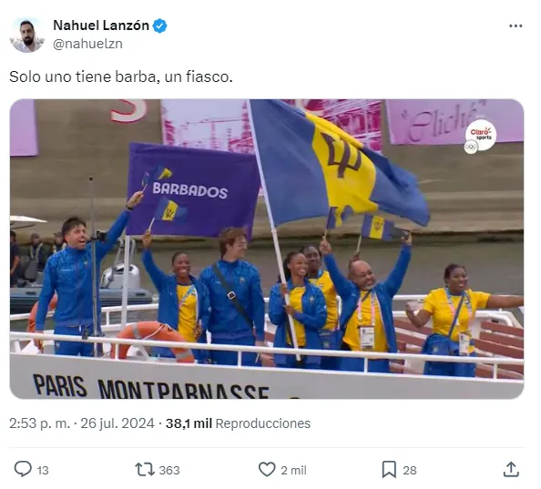This screenshot has height=489, width=541.
Task: Visit the Nahuel Lanzón display name link
Action: point(101,25)
